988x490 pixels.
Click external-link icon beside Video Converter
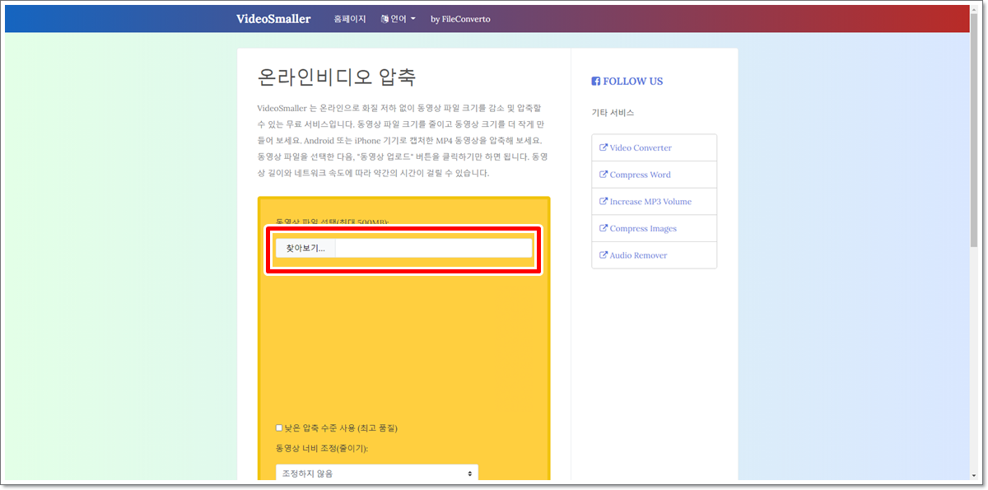click(604, 148)
